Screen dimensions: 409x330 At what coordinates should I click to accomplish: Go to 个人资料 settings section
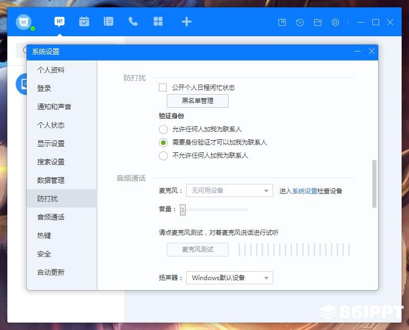click(62, 70)
